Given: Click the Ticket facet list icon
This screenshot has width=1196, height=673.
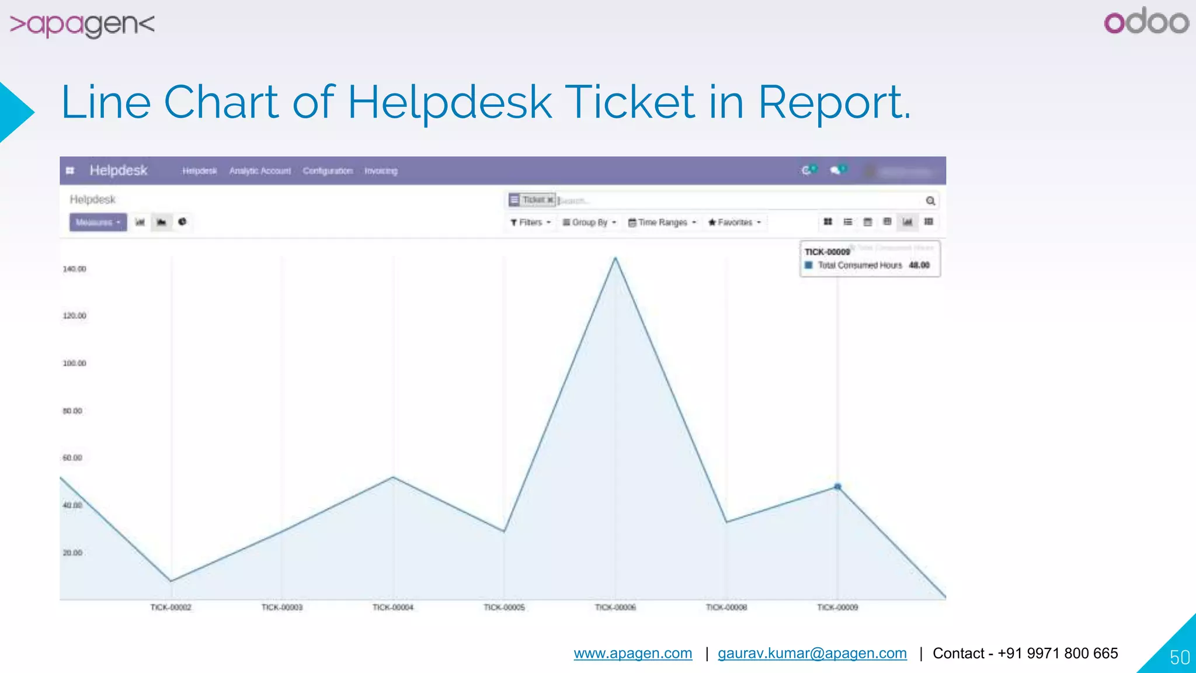Looking at the screenshot, I should click(514, 200).
